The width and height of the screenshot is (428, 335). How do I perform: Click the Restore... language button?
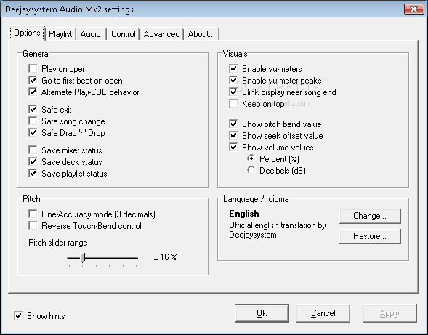coord(370,236)
